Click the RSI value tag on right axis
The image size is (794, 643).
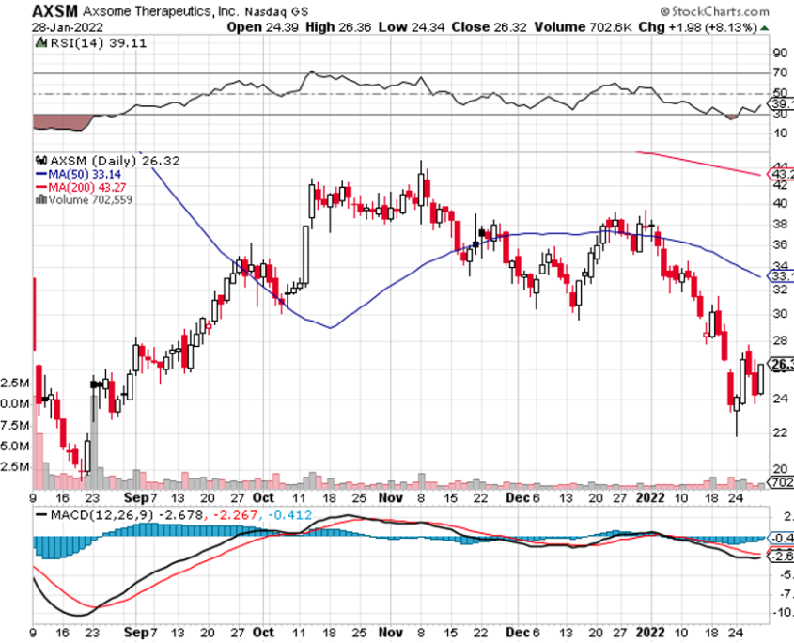tap(781, 102)
